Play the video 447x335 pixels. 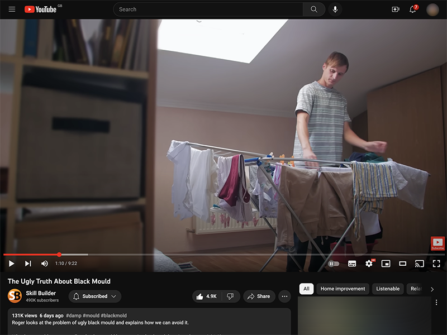pos(11,264)
